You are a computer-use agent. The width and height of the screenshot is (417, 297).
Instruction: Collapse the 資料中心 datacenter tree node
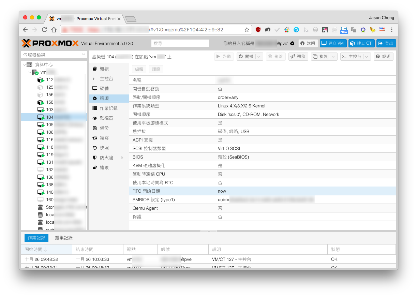[x=24, y=64]
